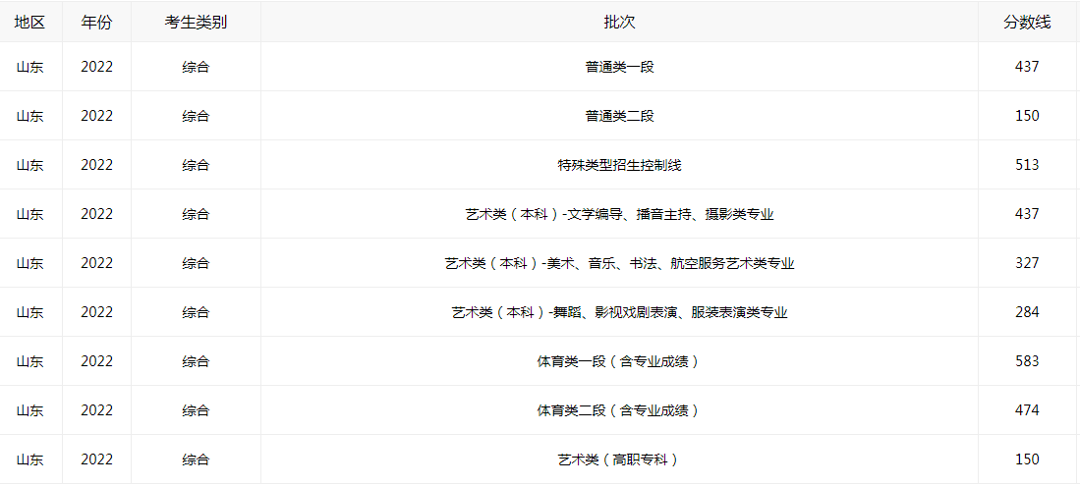Click the score 327 cell
The height and width of the screenshot is (486, 1080).
click(x=1027, y=263)
